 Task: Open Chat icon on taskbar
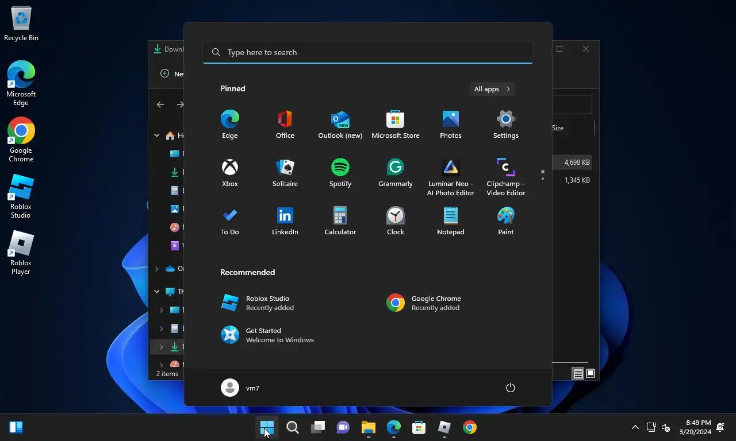(343, 427)
